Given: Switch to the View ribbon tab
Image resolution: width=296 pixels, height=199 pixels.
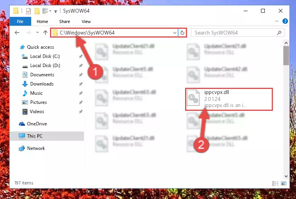Looking at the screenshot, I should 86,21.
